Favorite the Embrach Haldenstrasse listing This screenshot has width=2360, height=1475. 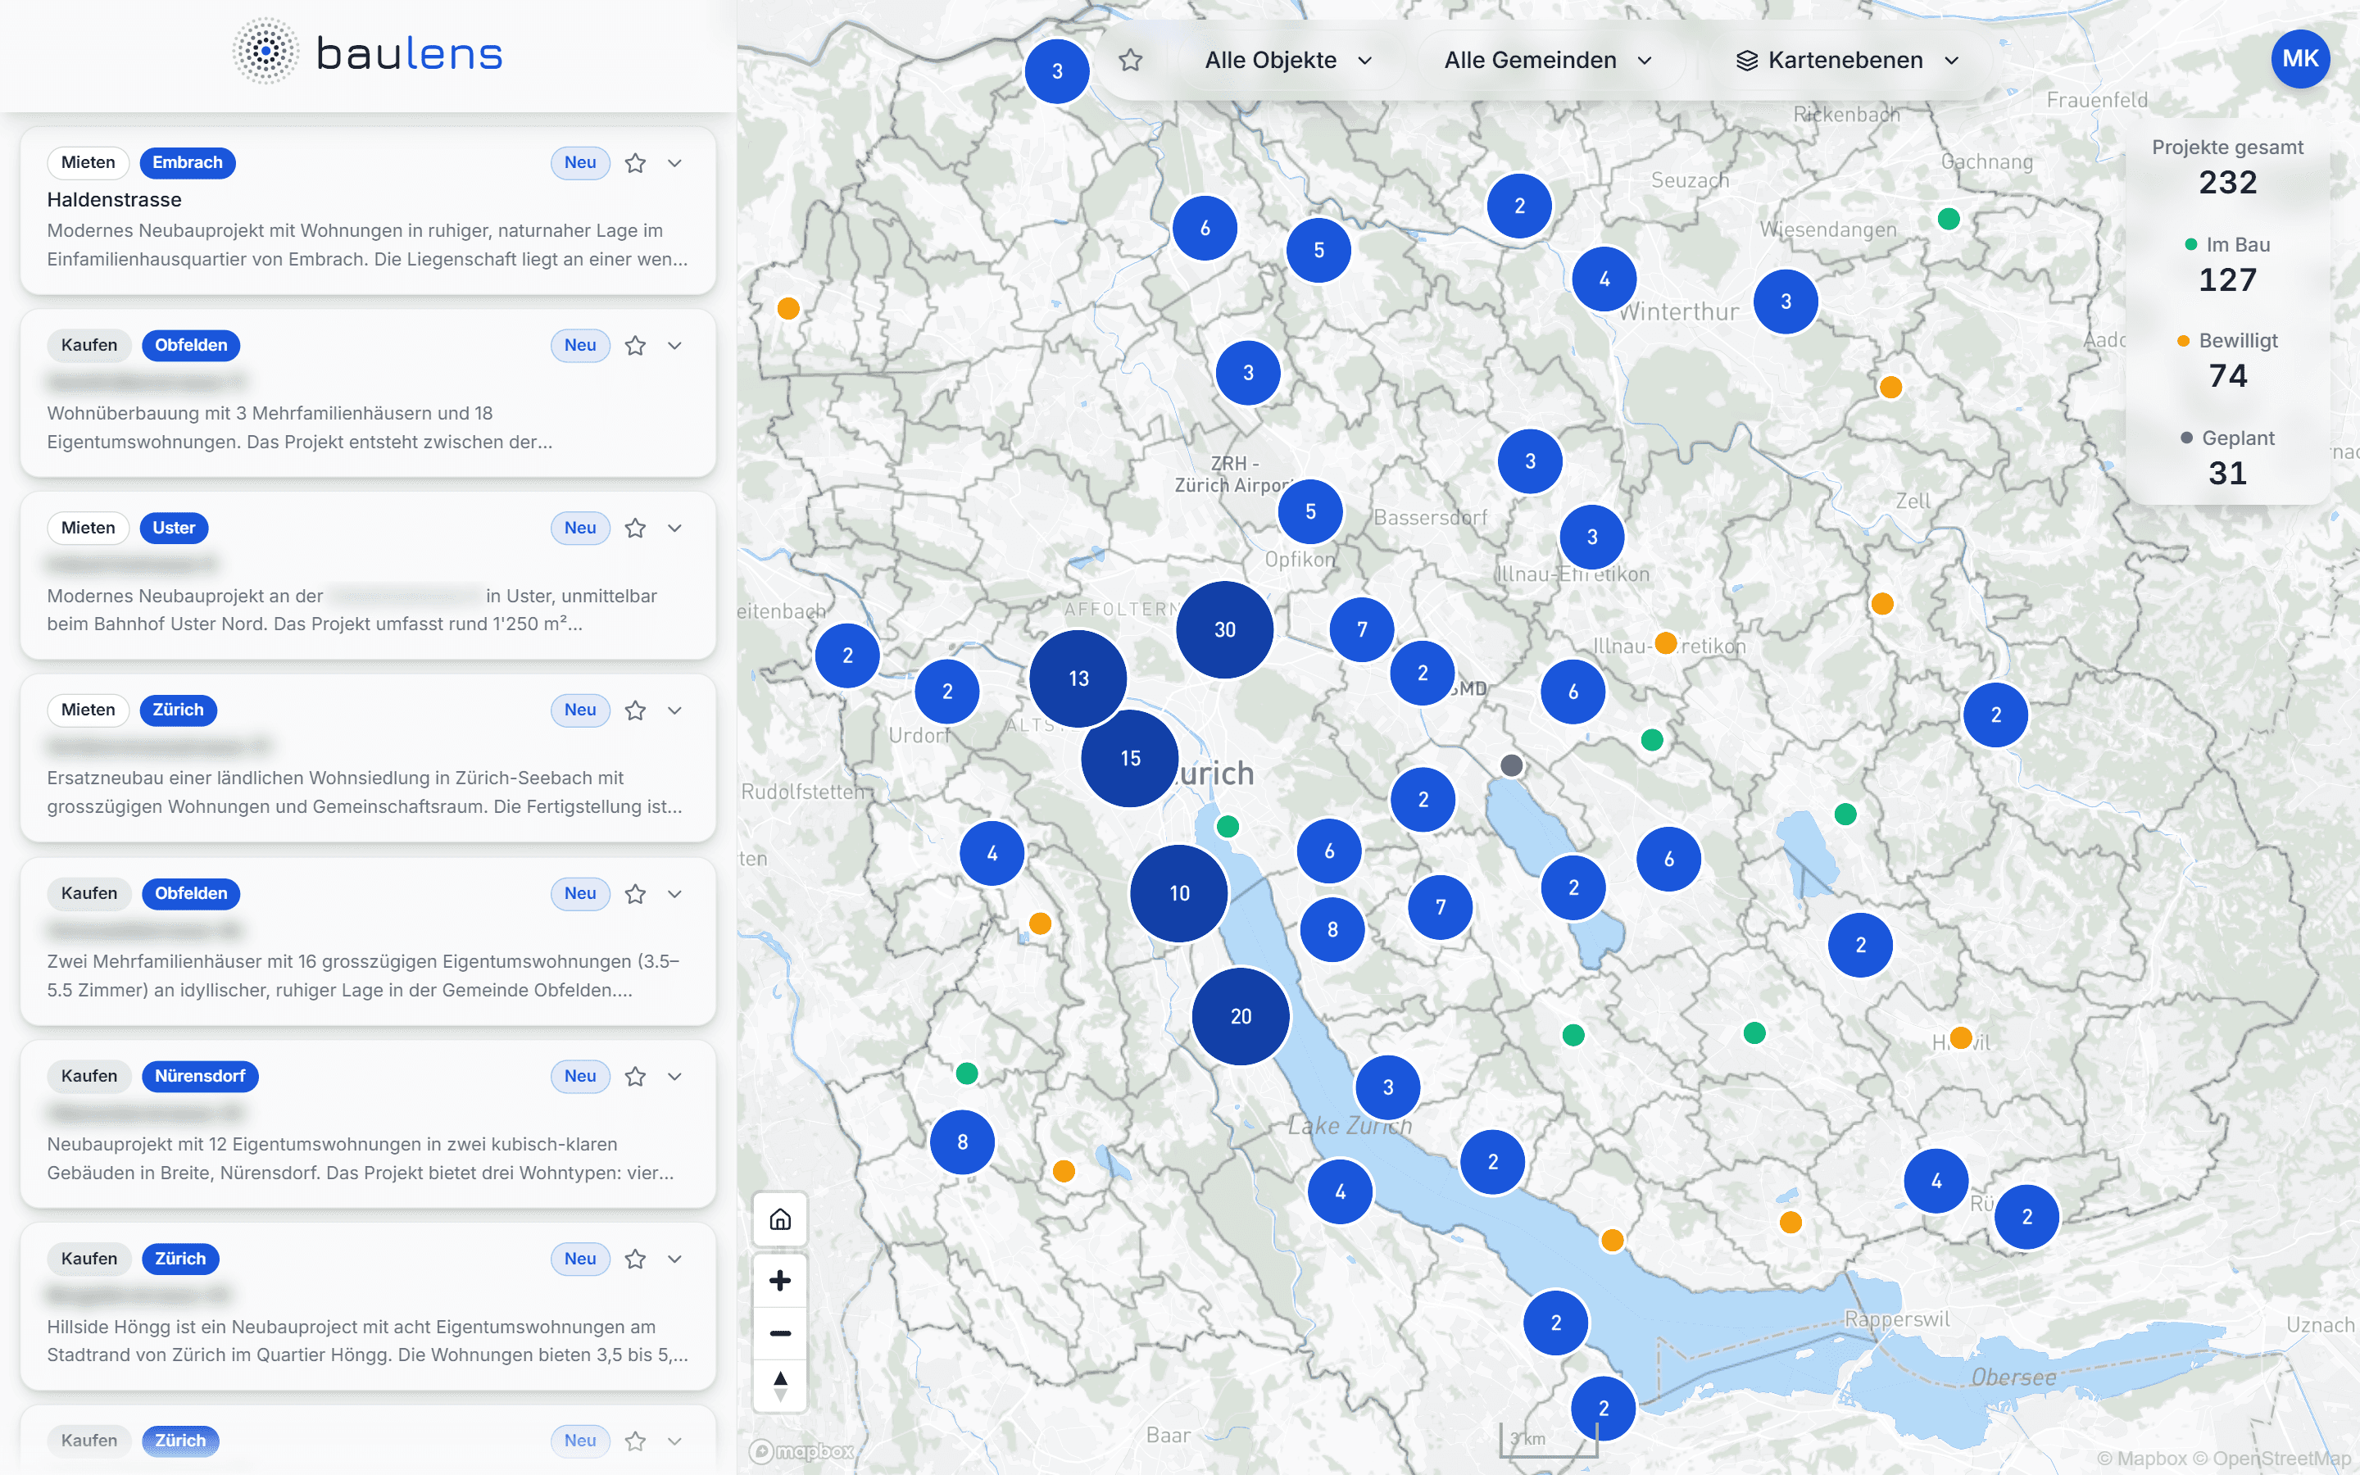636,163
